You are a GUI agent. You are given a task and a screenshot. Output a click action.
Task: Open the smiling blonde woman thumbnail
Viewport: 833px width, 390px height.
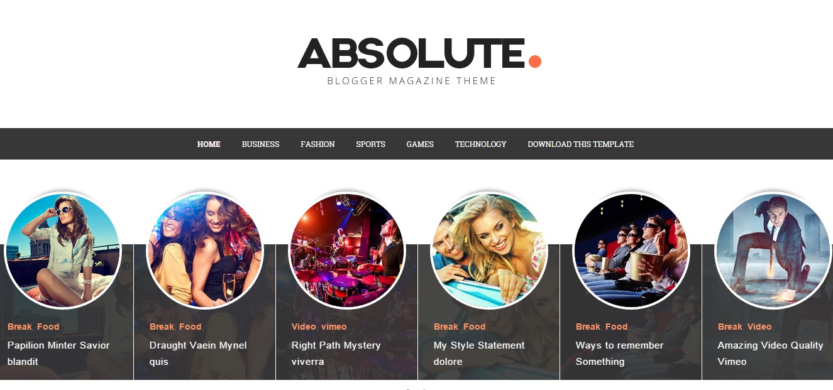[x=489, y=250]
